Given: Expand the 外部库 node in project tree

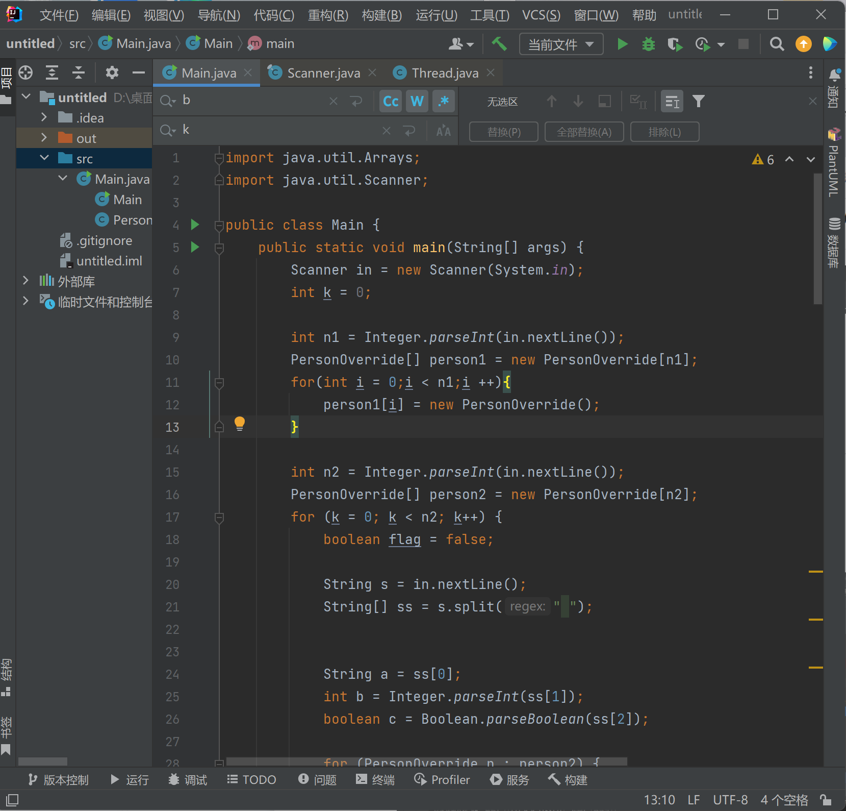Looking at the screenshot, I should click(x=26, y=281).
